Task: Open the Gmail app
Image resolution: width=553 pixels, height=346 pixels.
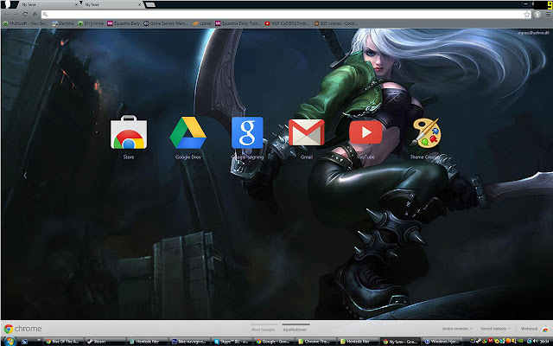Action: tap(307, 133)
